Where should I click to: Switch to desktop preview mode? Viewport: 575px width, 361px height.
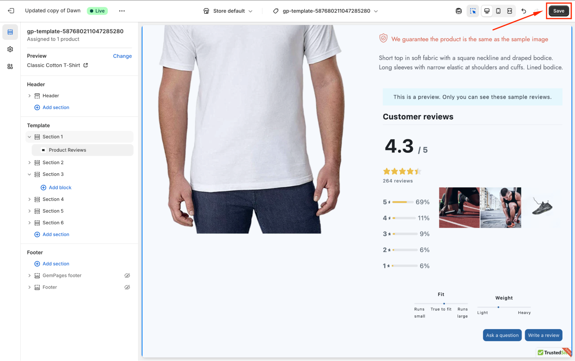coord(487,11)
